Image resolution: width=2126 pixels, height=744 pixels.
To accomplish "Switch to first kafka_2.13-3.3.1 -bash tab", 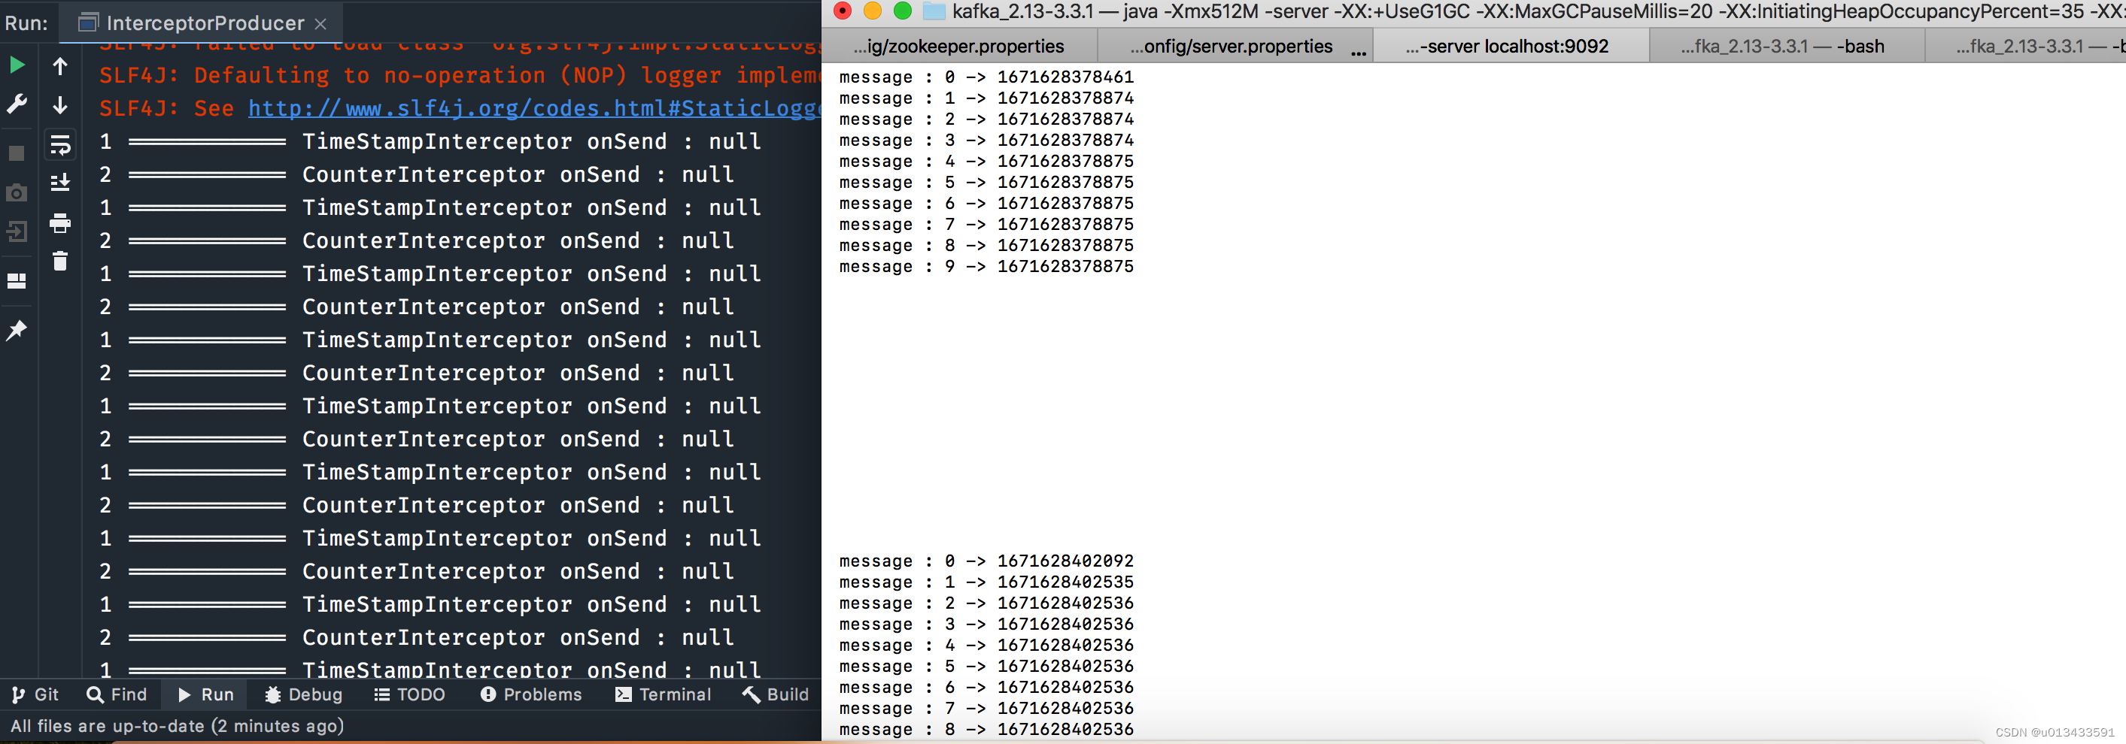I will coord(1786,46).
